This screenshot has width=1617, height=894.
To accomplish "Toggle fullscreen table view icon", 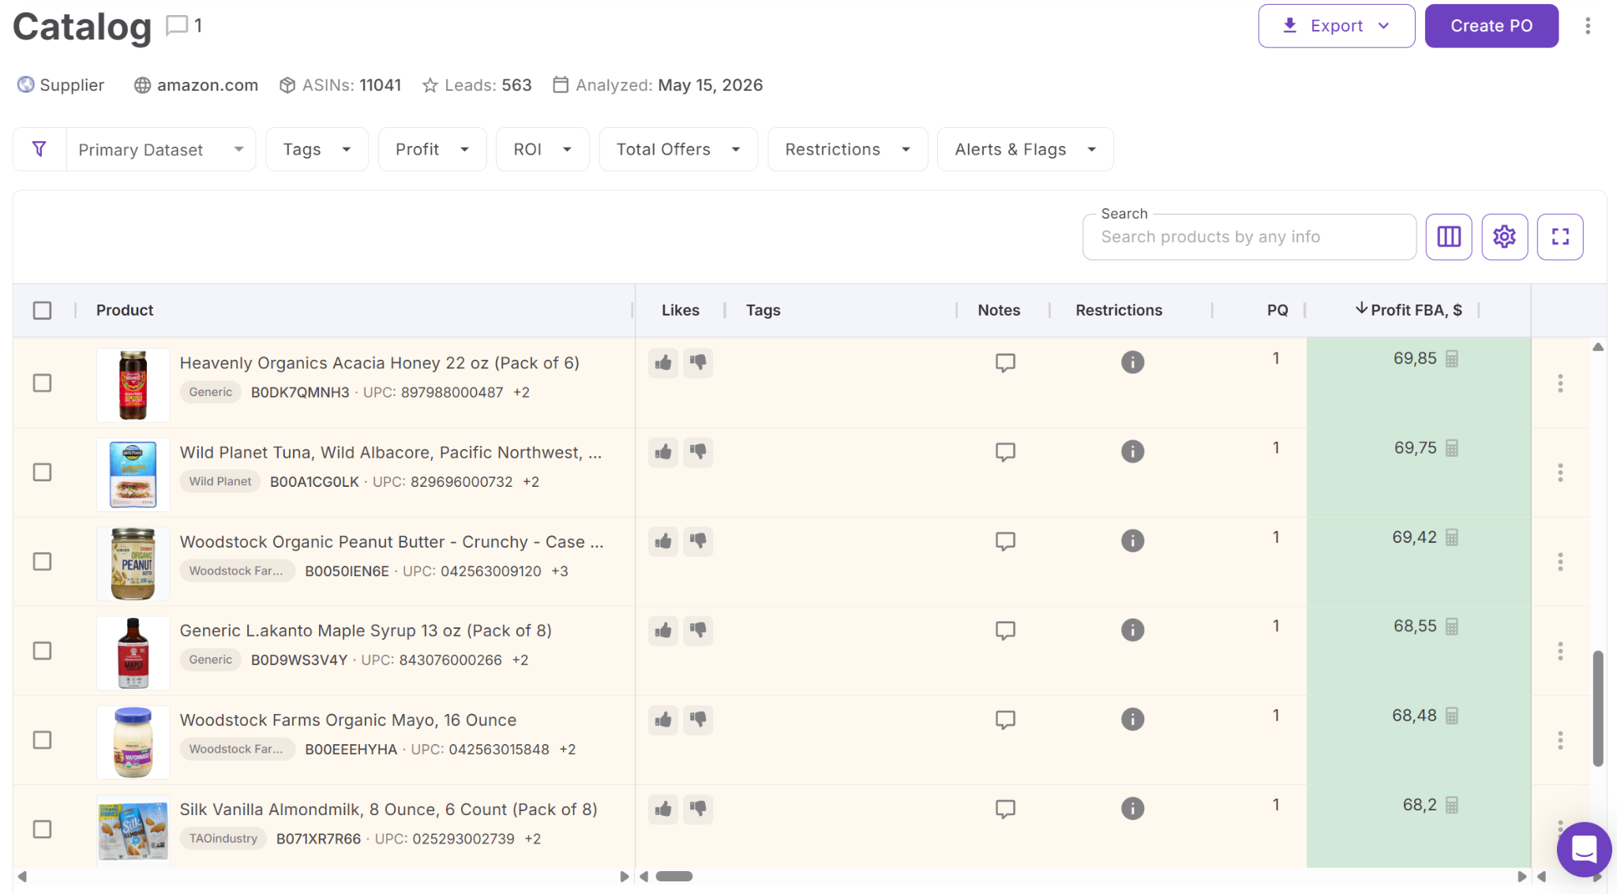I will click(x=1559, y=237).
